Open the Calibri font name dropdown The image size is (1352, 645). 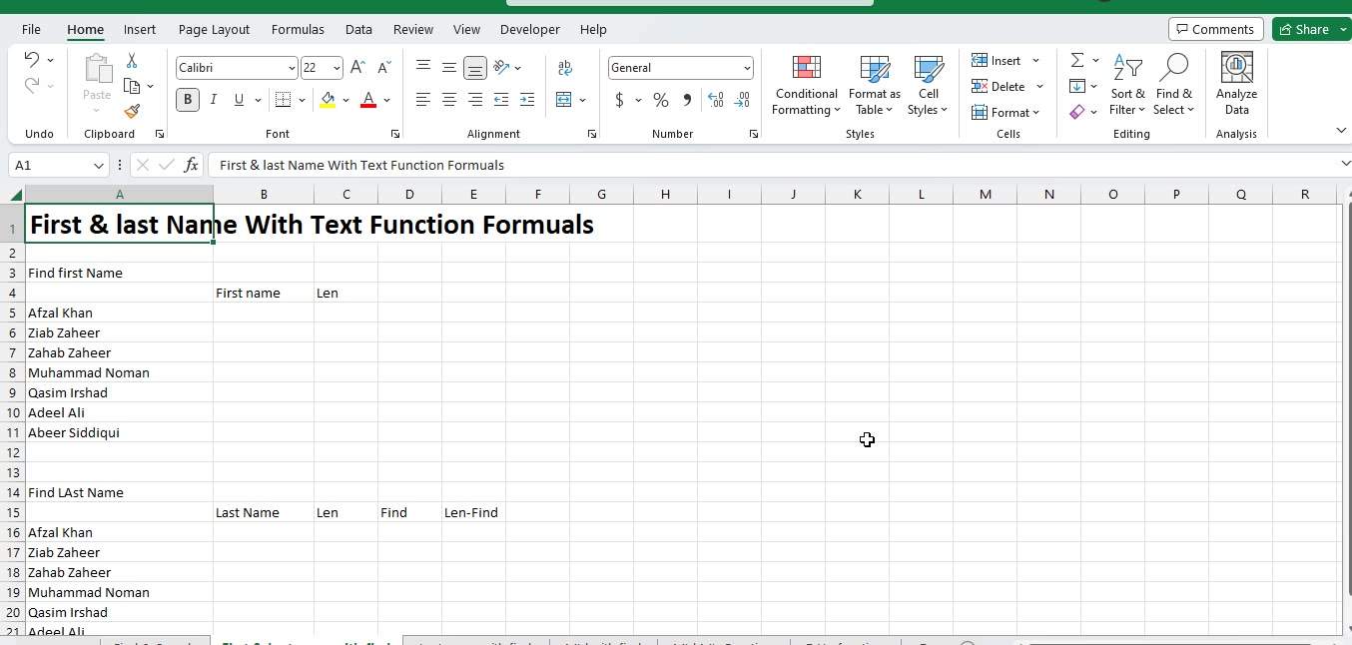292,68
